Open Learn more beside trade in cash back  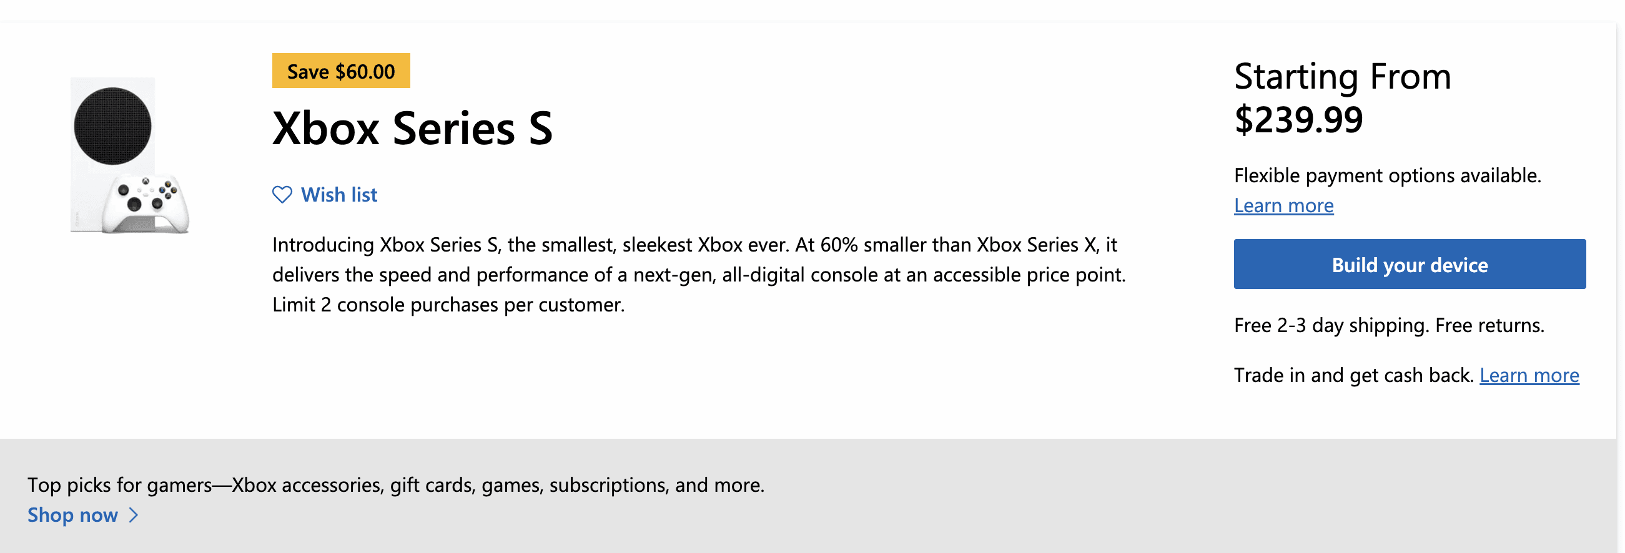(1529, 375)
